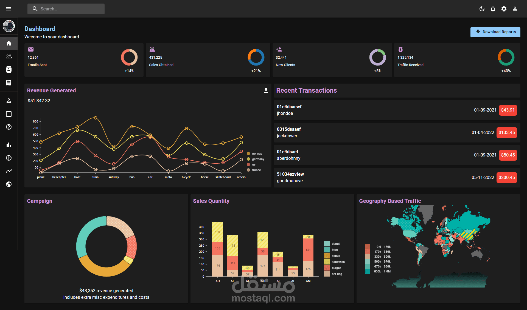Expand options via the settings gear icon

(504, 9)
